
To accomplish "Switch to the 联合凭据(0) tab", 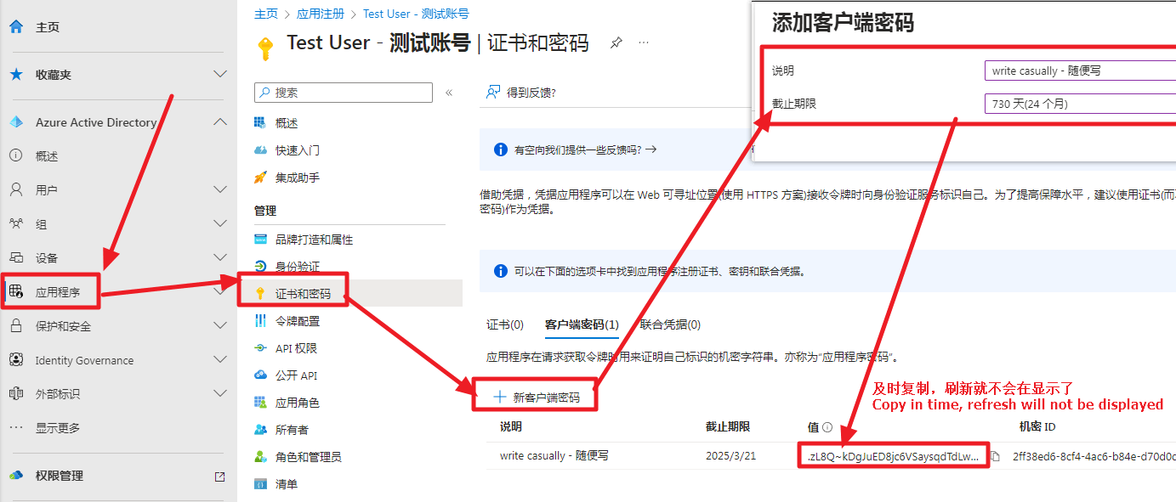I will pos(670,324).
